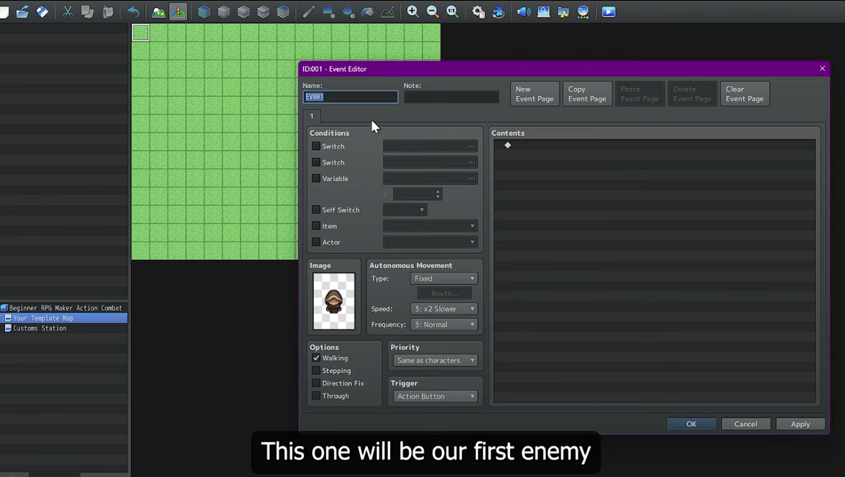
Task: Select the Pencil drawing tool
Action: (309, 12)
